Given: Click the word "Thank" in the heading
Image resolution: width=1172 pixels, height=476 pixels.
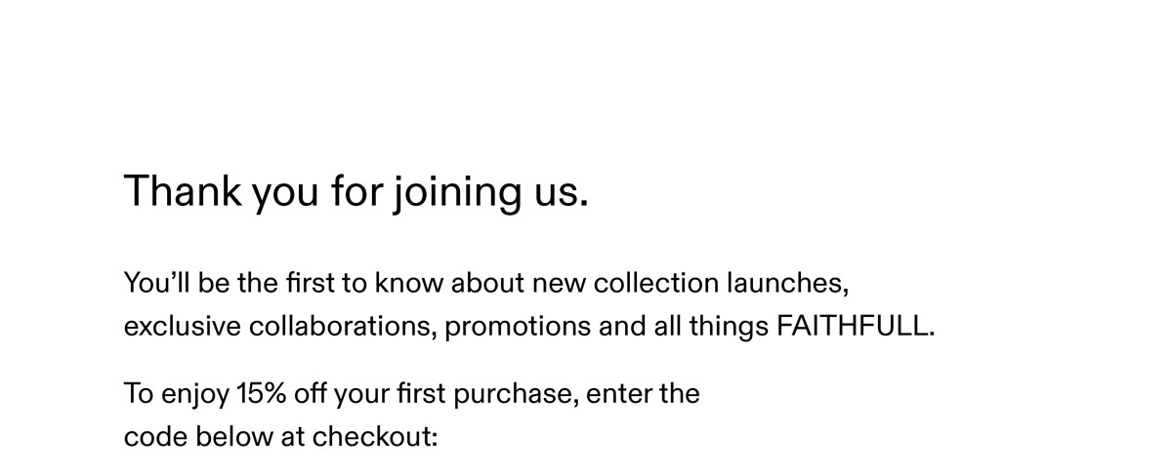Looking at the screenshot, I should tap(183, 190).
